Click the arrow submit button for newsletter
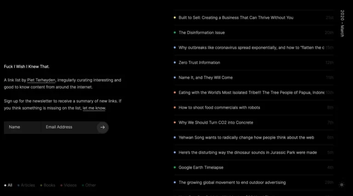 102,127
